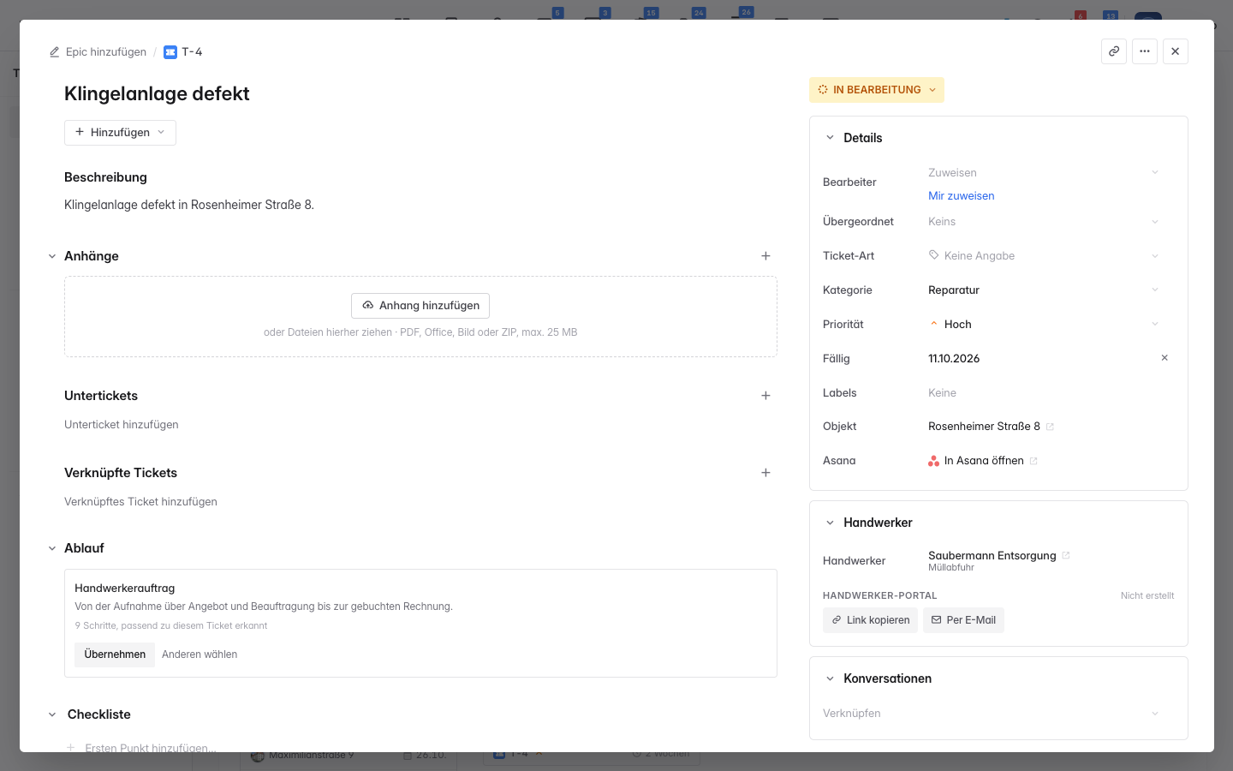Collapse the Checkliste section
Viewport: 1233px width, 771px height.
pos(52,714)
